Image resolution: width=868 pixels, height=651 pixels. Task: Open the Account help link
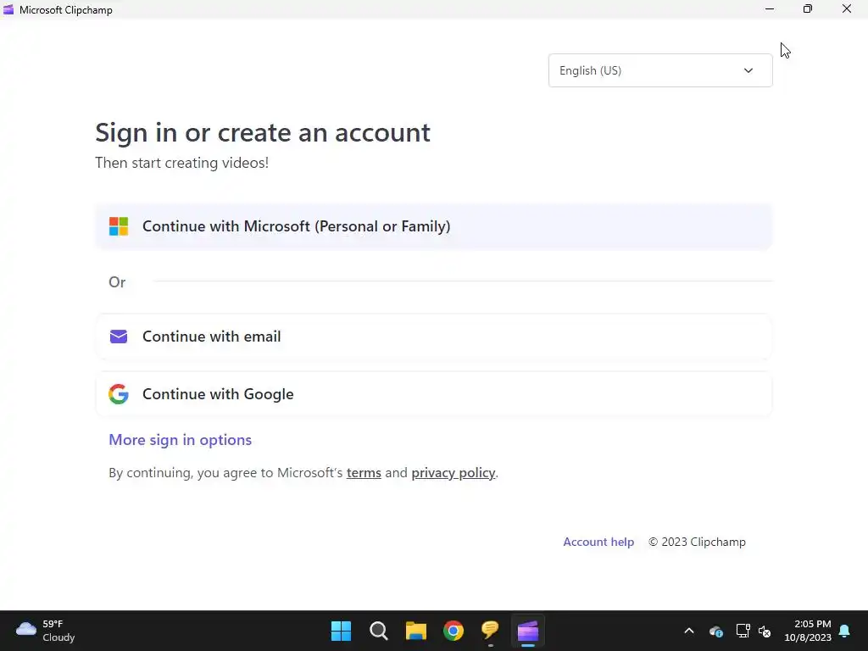pos(598,542)
